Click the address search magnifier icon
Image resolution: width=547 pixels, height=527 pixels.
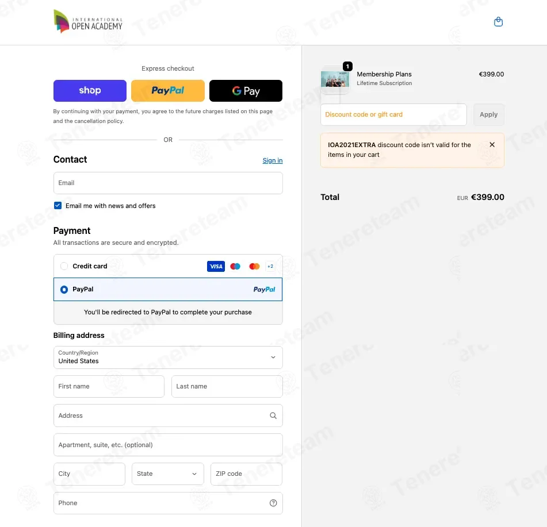[273, 416]
